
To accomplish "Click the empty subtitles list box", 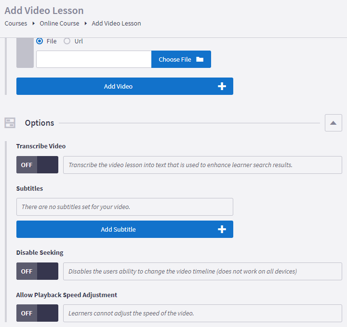I will coord(124,207).
